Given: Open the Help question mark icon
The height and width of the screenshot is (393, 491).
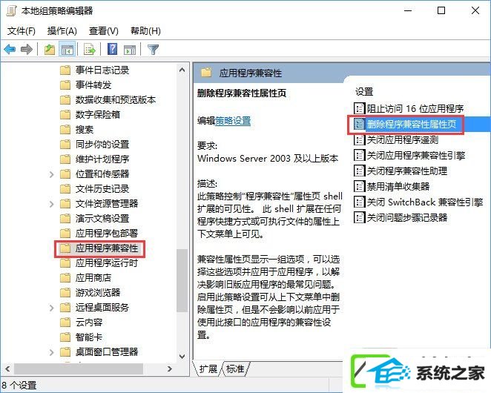Looking at the screenshot, I should pyautogui.click(x=113, y=49).
